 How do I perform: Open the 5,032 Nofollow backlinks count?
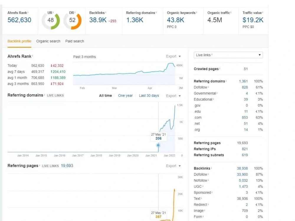coord(243,180)
